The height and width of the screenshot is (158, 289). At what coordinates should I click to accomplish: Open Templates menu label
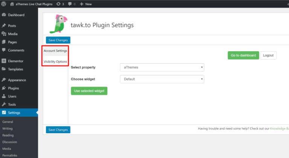(x=15, y=69)
